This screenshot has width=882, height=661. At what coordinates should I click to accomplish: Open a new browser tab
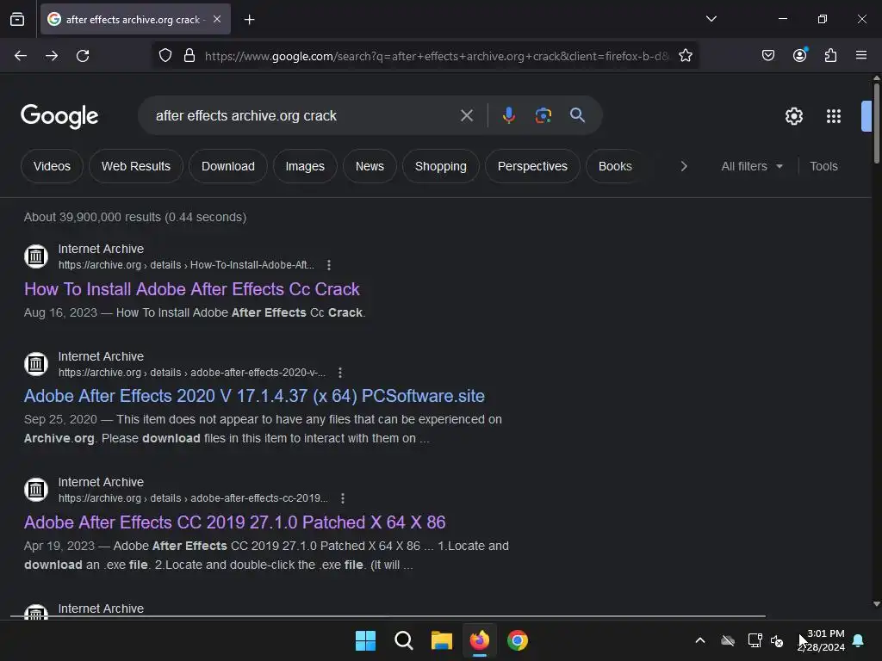click(x=249, y=20)
